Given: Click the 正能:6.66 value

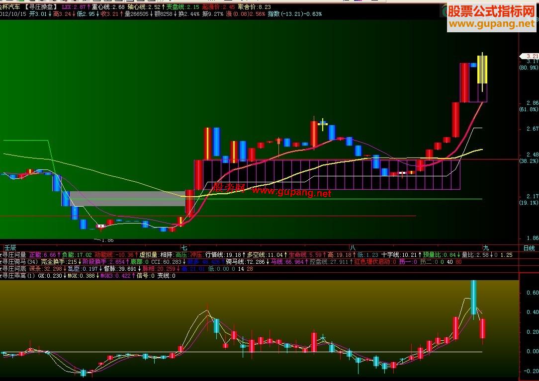Looking at the screenshot, I should [42, 255].
